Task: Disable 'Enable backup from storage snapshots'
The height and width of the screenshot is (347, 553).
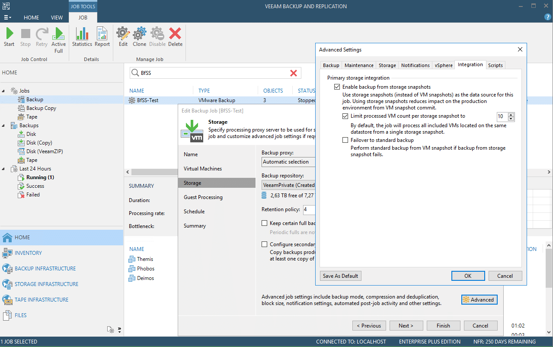Action: click(337, 87)
